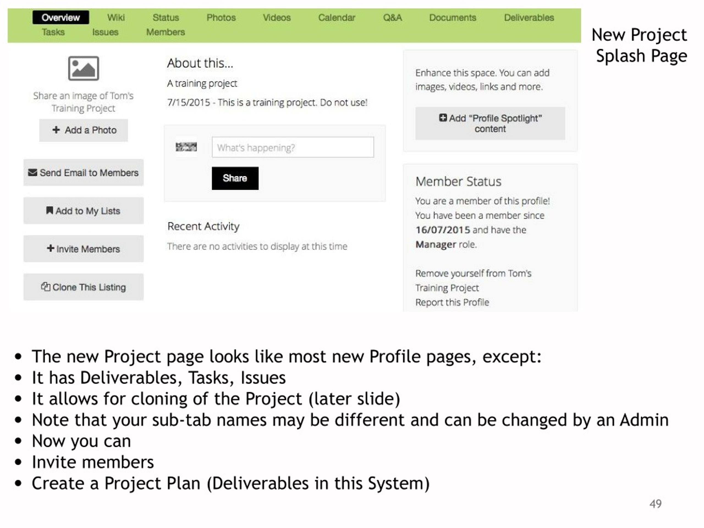This screenshot has height=528, width=704.
Task: Select the Overview tab
Action: 61,18
